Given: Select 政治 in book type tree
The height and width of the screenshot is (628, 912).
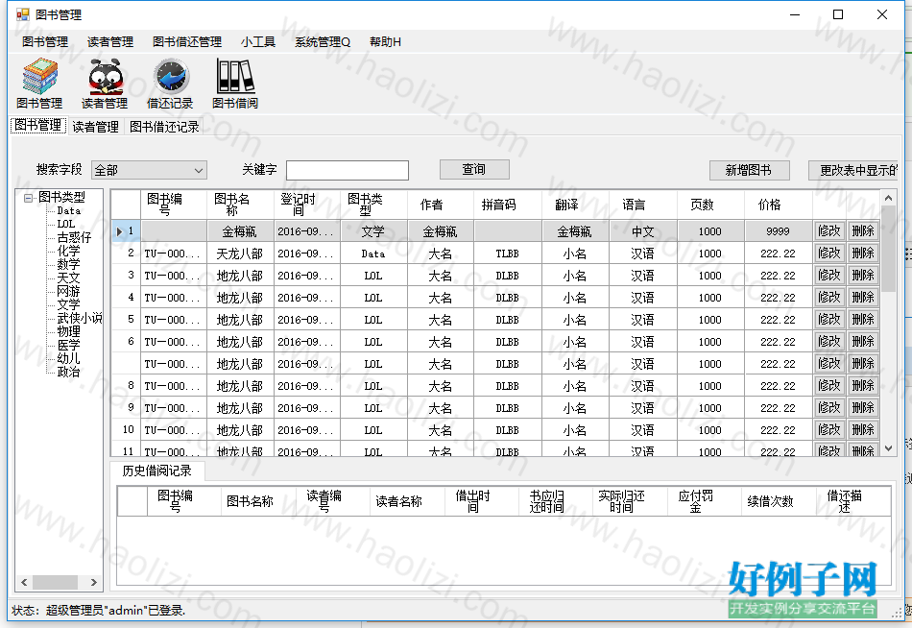Looking at the screenshot, I should (68, 372).
